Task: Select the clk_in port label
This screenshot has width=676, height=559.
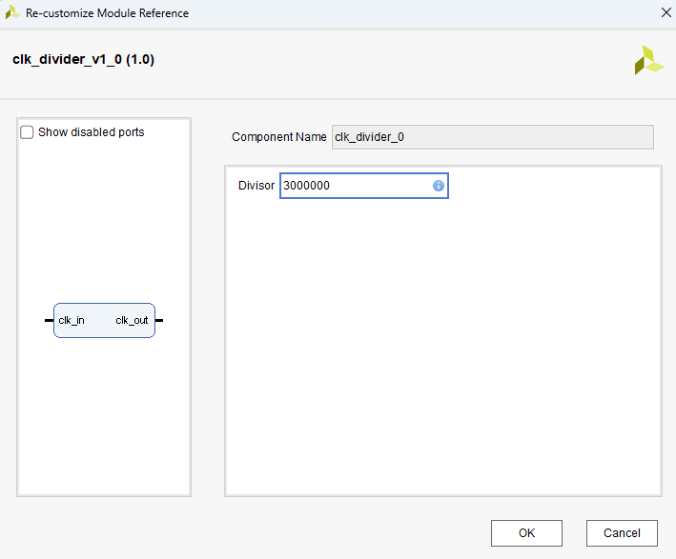Action: (x=72, y=320)
